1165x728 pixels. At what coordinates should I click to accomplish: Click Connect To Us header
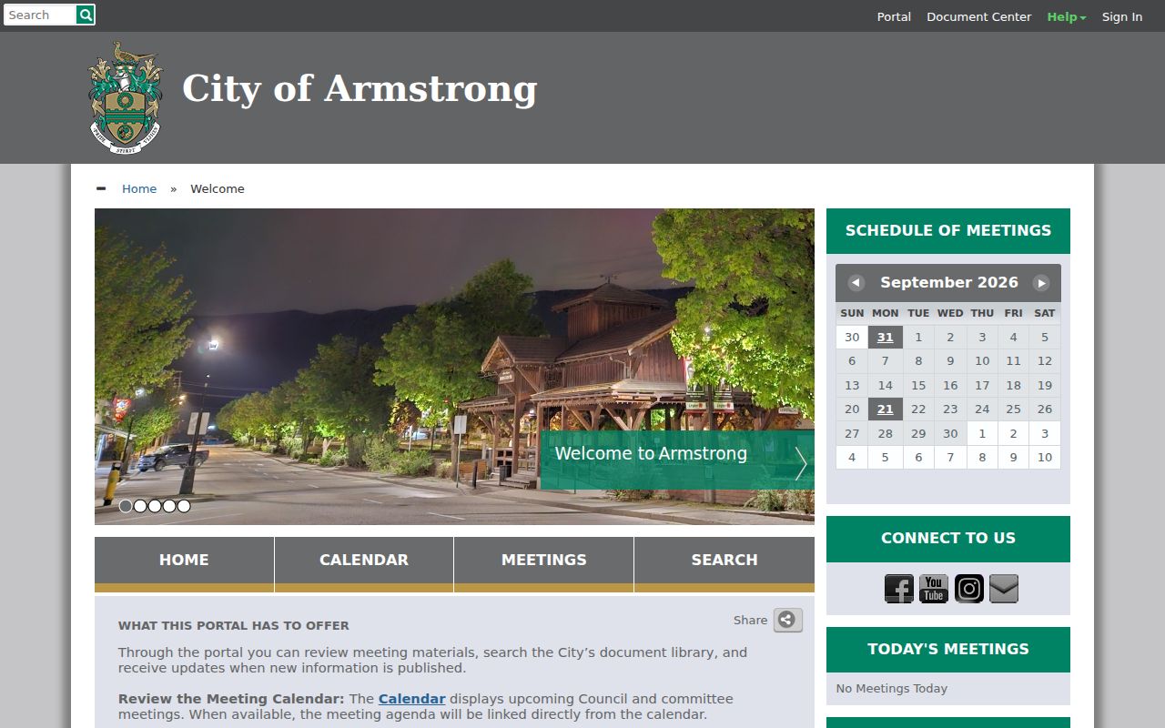pos(948,539)
